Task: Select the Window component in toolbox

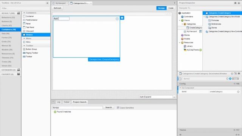Action: [x=36, y=35]
